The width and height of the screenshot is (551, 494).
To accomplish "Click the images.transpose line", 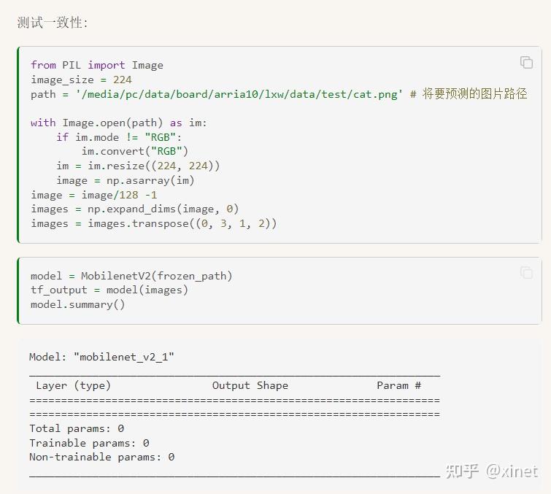I will 154,223.
